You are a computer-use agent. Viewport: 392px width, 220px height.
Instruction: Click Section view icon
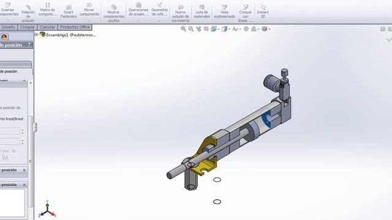[x=206, y=29]
